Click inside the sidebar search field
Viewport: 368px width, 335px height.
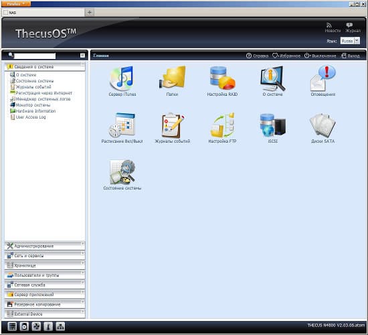click(x=35, y=56)
